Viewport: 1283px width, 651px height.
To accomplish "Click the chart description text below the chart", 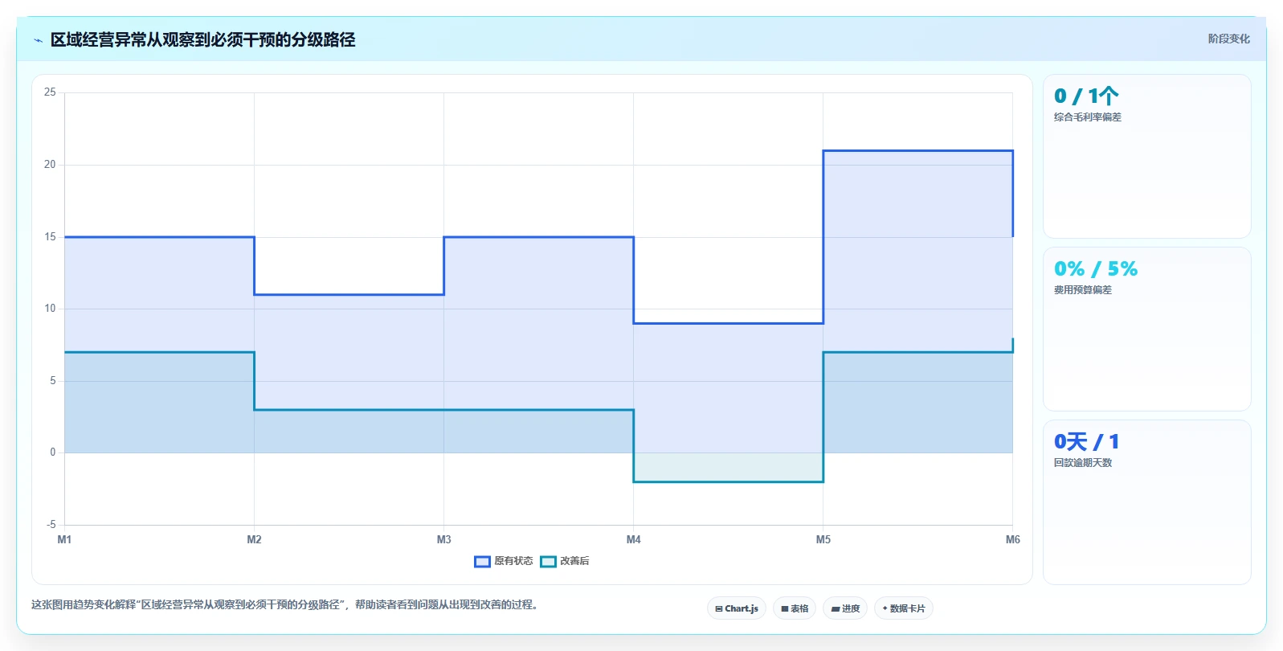I will (x=284, y=604).
